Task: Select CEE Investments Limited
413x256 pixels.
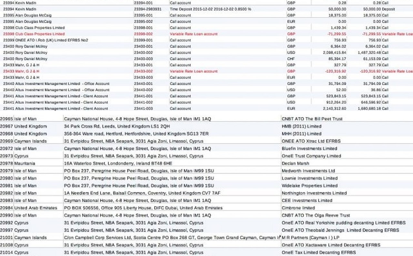Action: [307, 200]
